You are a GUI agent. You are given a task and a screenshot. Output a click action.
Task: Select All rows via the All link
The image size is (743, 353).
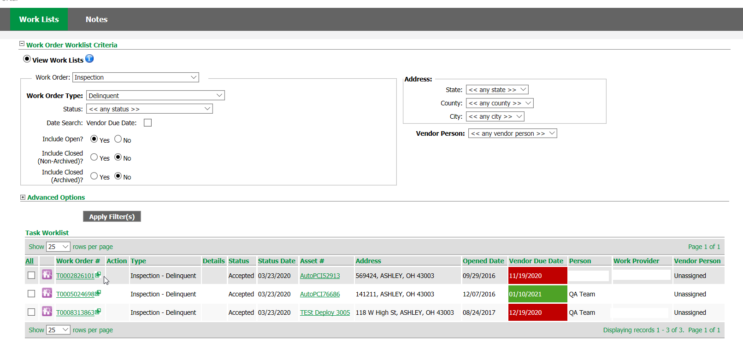click(29, 261)
